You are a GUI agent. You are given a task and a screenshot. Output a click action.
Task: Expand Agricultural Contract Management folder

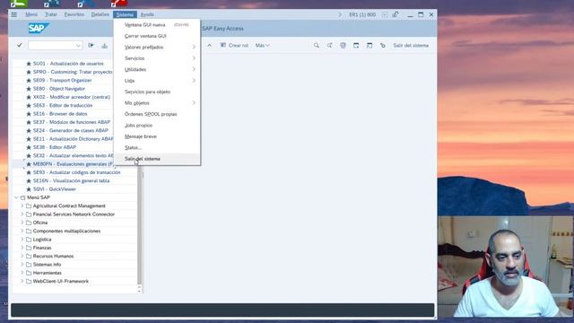(22, 205)
